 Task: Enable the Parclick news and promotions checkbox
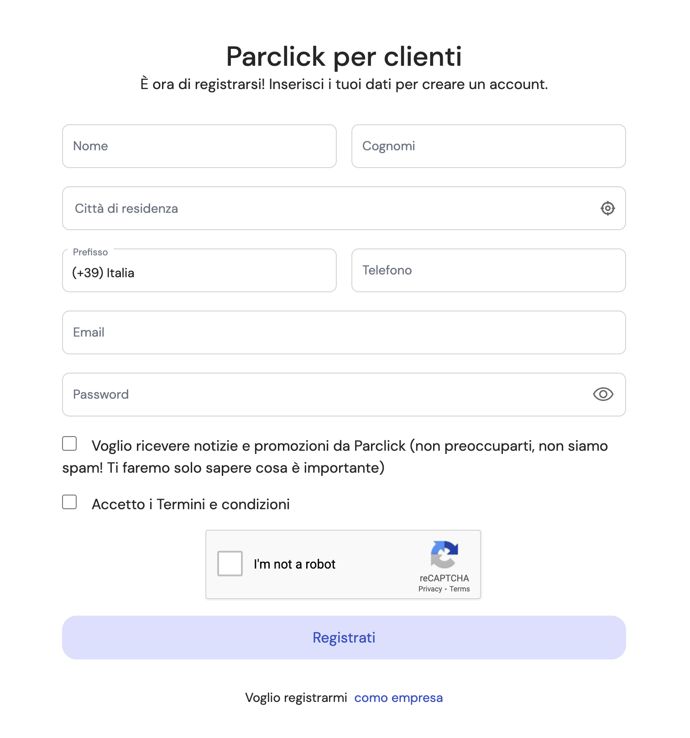pos(69,442)
